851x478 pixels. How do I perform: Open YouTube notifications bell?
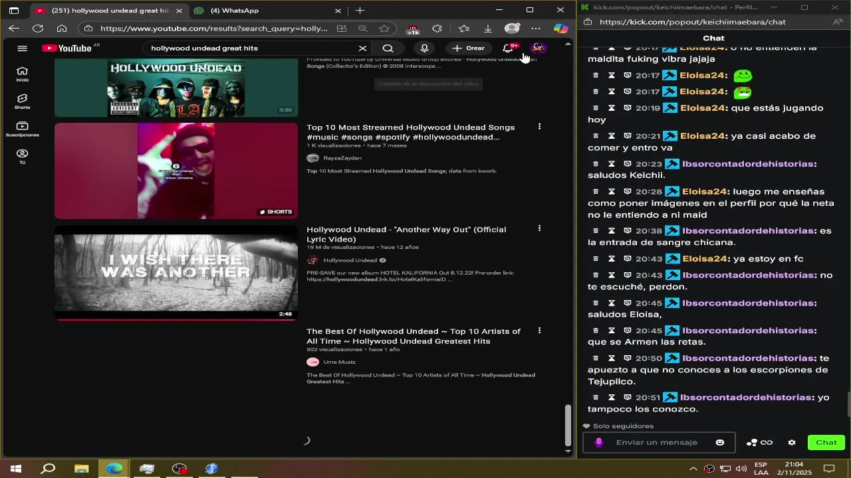[508, 48]
